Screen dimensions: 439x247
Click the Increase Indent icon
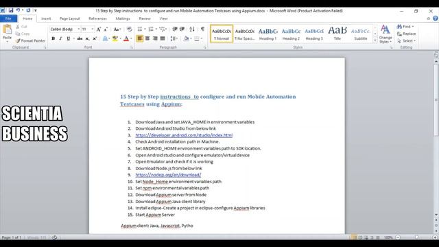pos(182,29)
